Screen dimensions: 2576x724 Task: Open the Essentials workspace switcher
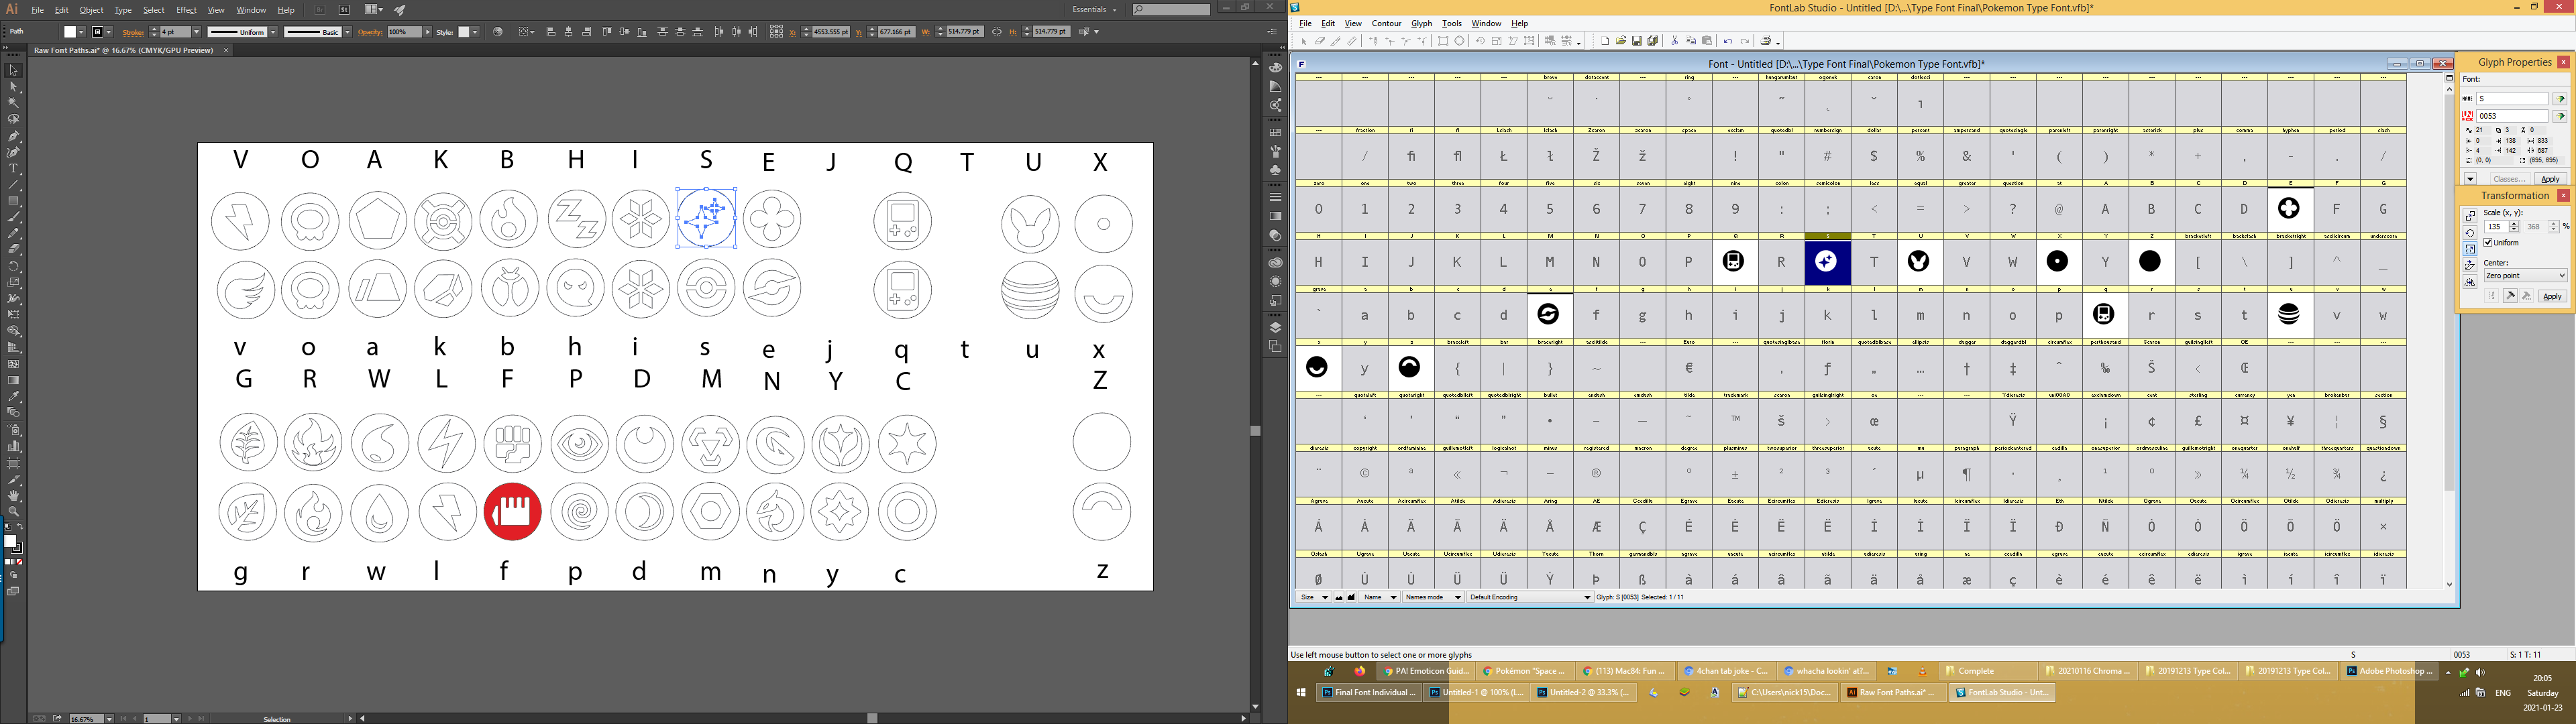click(1095, 10)
